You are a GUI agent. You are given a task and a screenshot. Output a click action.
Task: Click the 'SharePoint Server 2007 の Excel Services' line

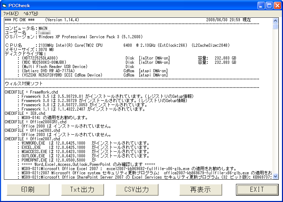click(145, 177)
